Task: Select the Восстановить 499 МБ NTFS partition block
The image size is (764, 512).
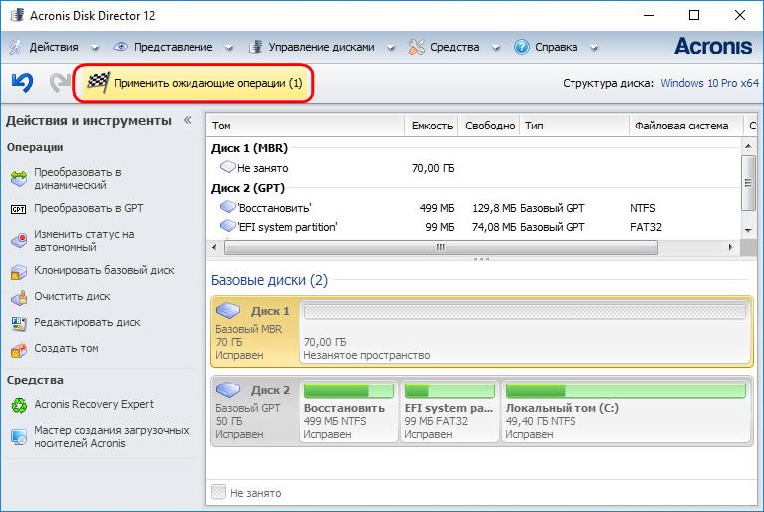Action: 349,411
